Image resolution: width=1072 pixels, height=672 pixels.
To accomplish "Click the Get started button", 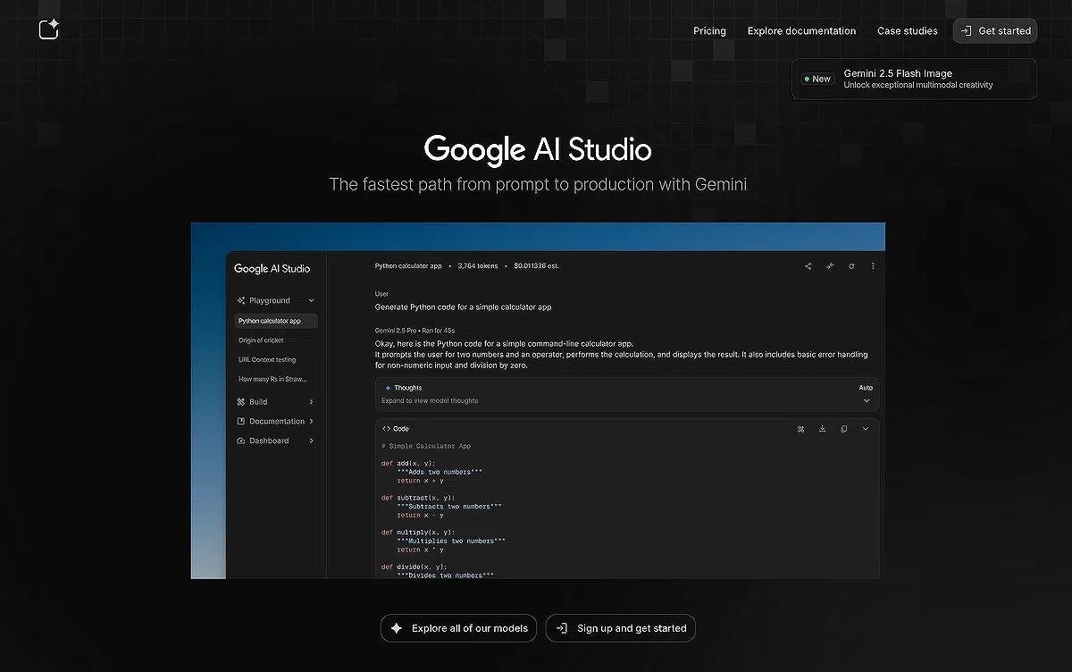I will [994, 30].
